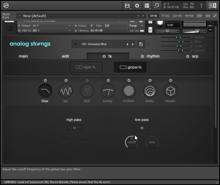Open the Multi Rack preset dropdown arrow
Viewport: 220px width, 185px height.
[x=19, y=16]
